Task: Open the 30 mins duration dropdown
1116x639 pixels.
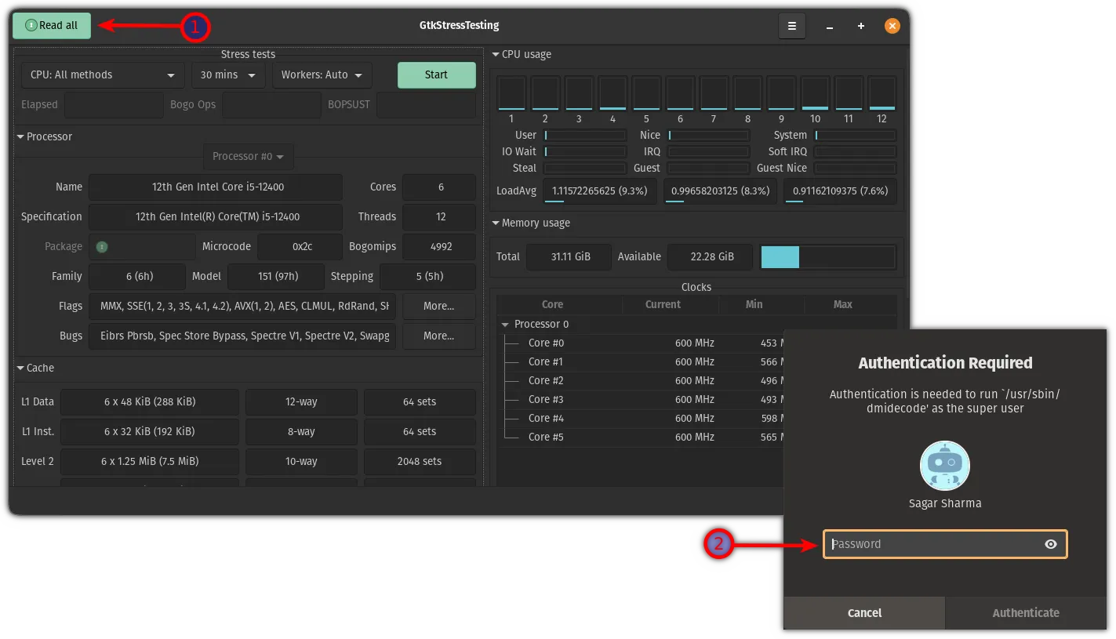Action: click(x=228, y=75)
